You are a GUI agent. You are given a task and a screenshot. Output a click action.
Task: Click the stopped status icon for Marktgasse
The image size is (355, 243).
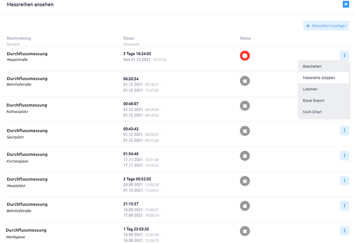tap(245, 231)
